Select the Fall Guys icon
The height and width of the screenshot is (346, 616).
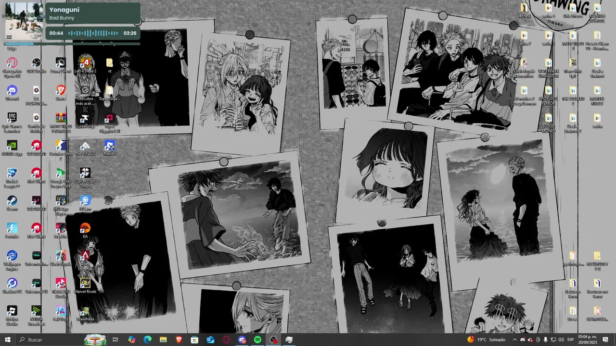click(x=61, y=314)
